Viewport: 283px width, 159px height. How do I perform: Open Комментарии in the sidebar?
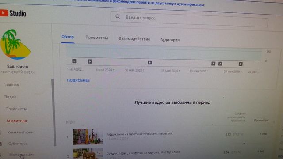(20, 132)
